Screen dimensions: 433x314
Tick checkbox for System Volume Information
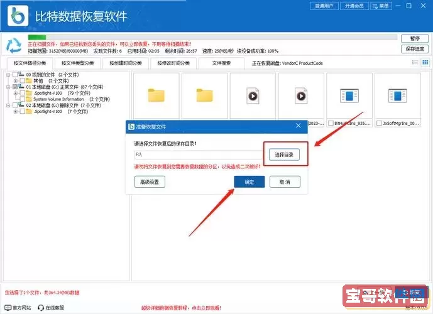[23, 99]
